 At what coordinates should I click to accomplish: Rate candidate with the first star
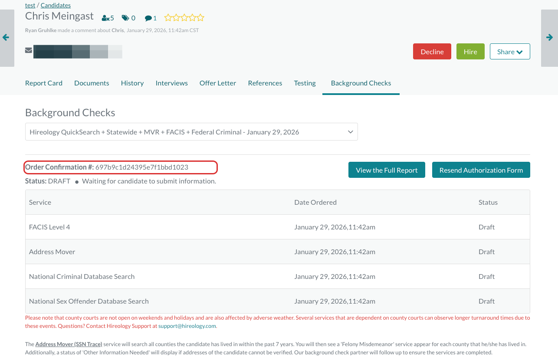(x=168, y=18)
